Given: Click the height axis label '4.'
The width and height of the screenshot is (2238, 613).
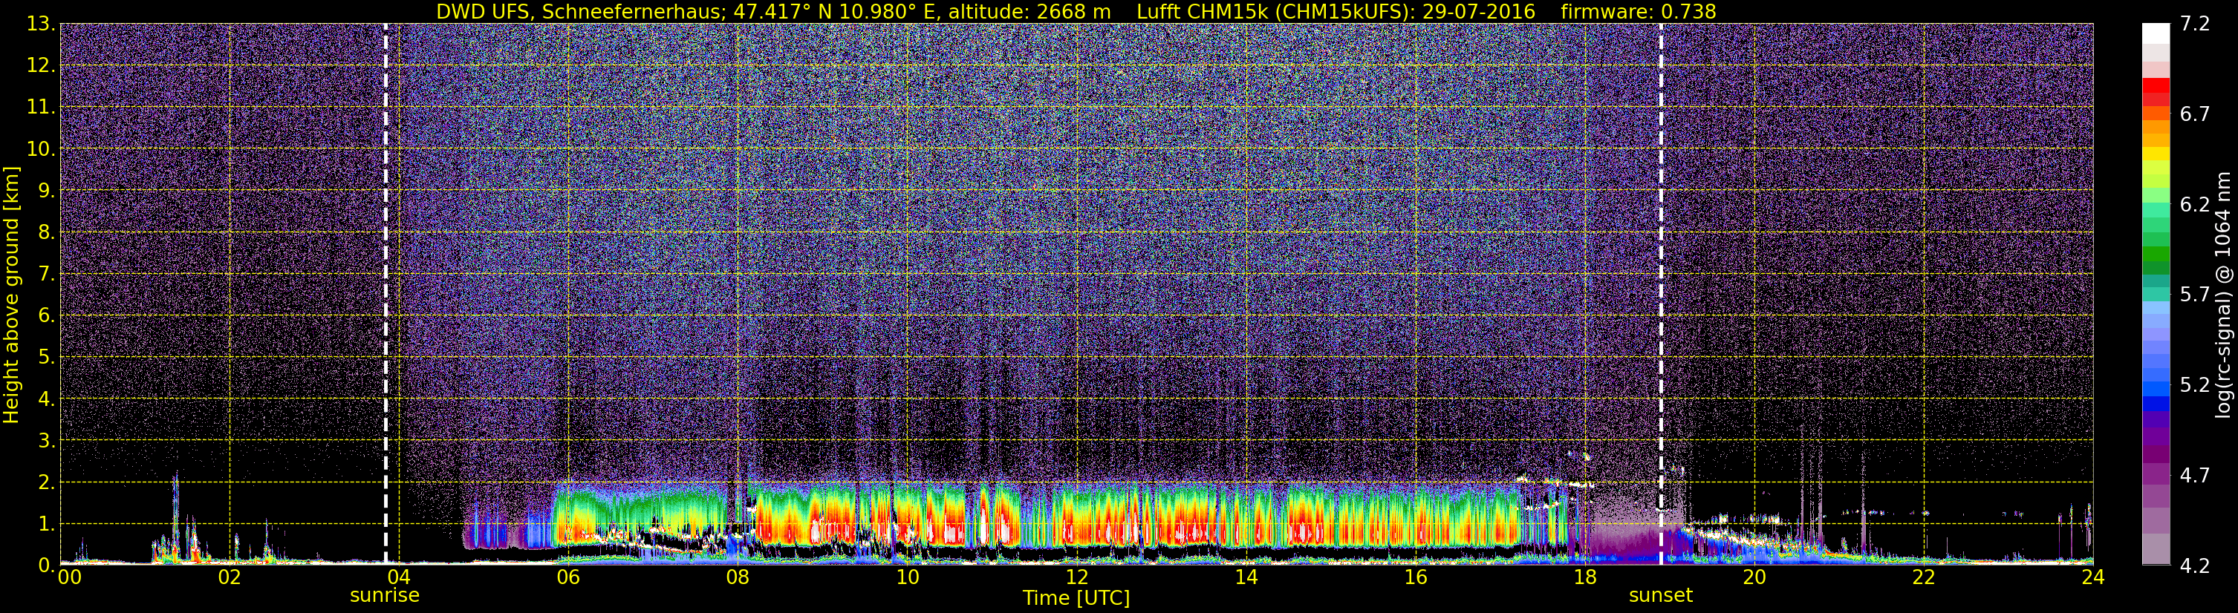Looking at the screenshot, I should tap(47, 399).
